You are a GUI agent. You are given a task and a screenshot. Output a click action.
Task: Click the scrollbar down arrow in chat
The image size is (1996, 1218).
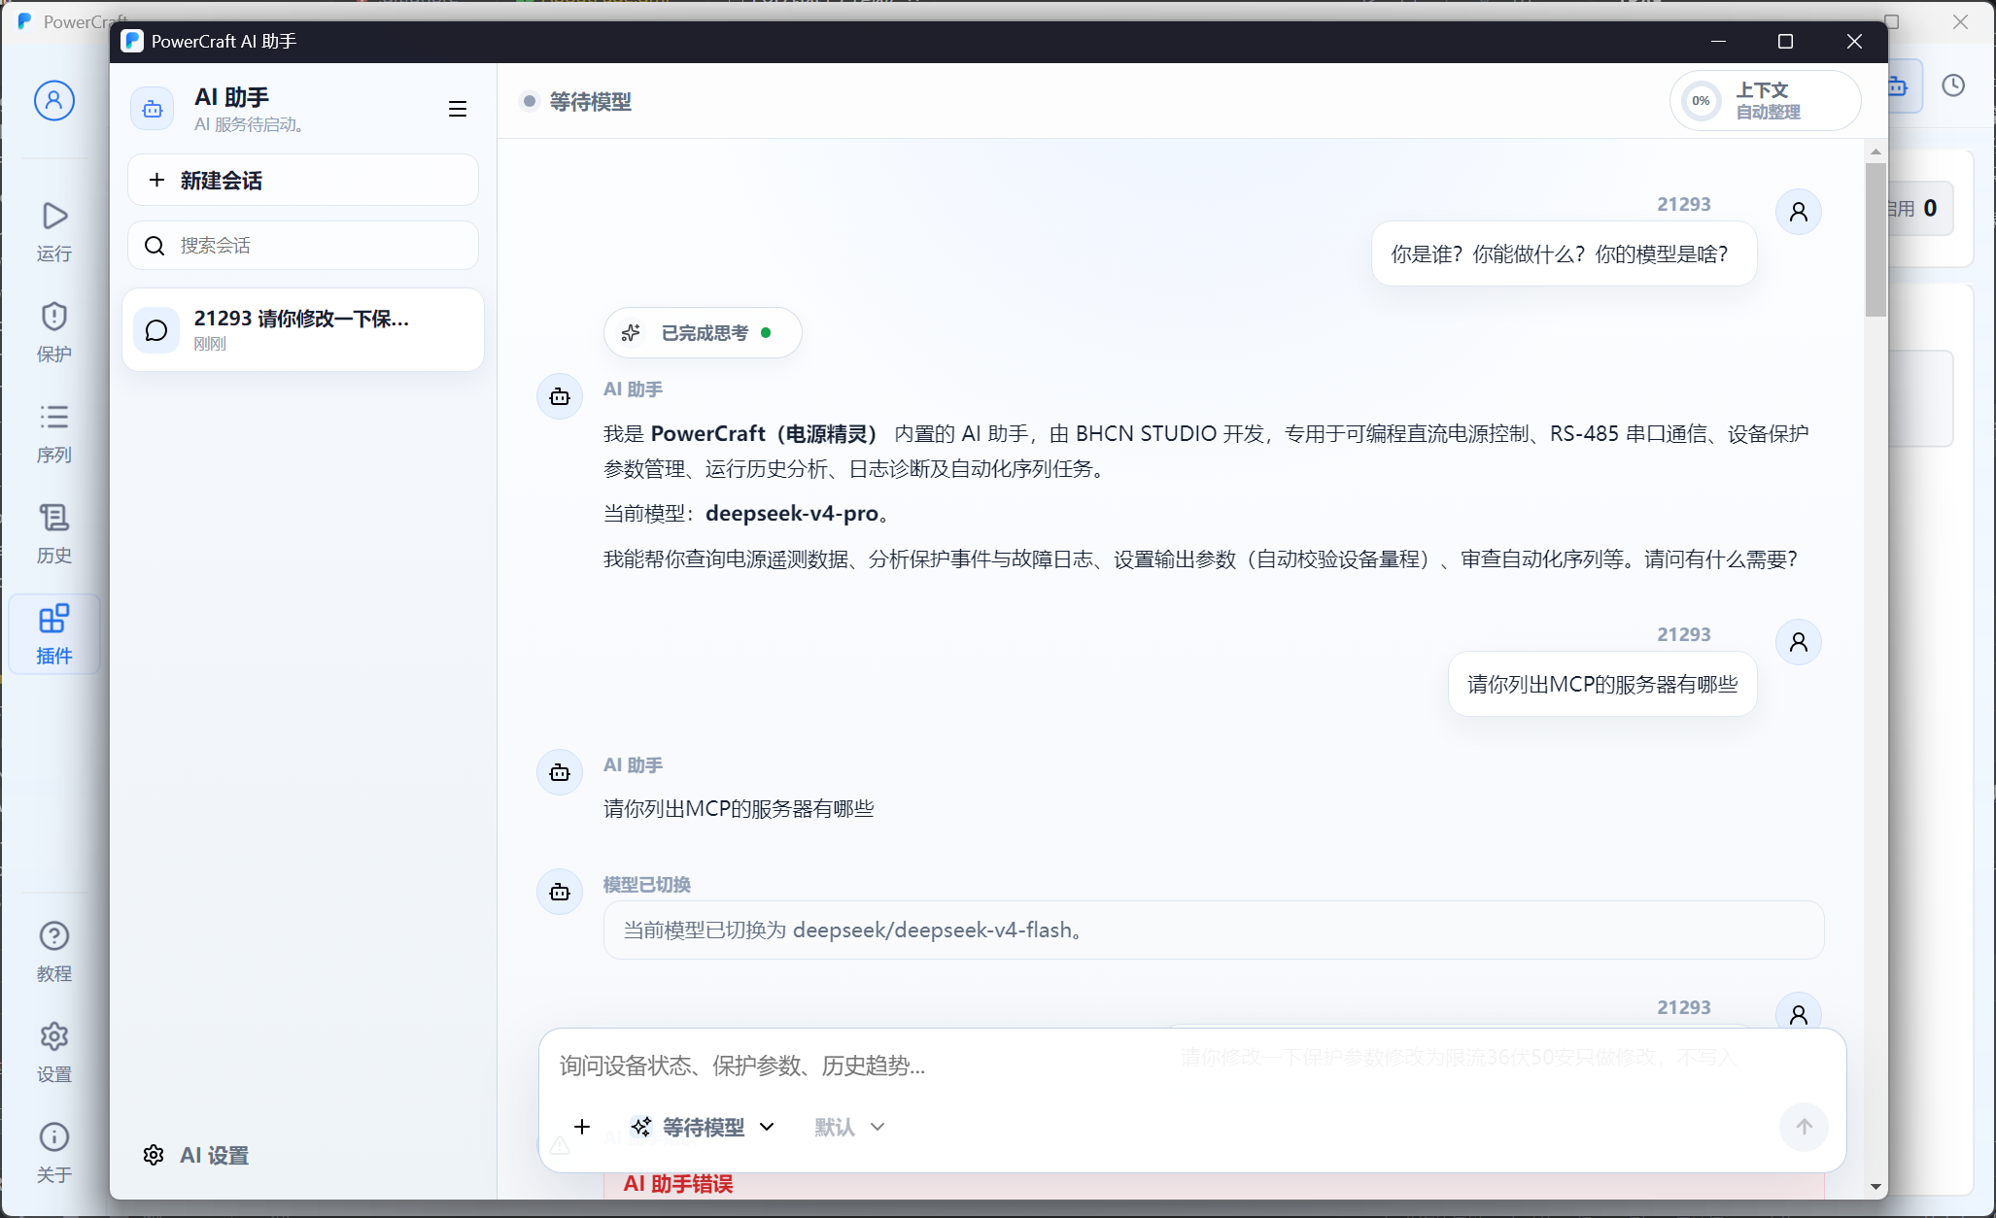pos(1876,1187)
